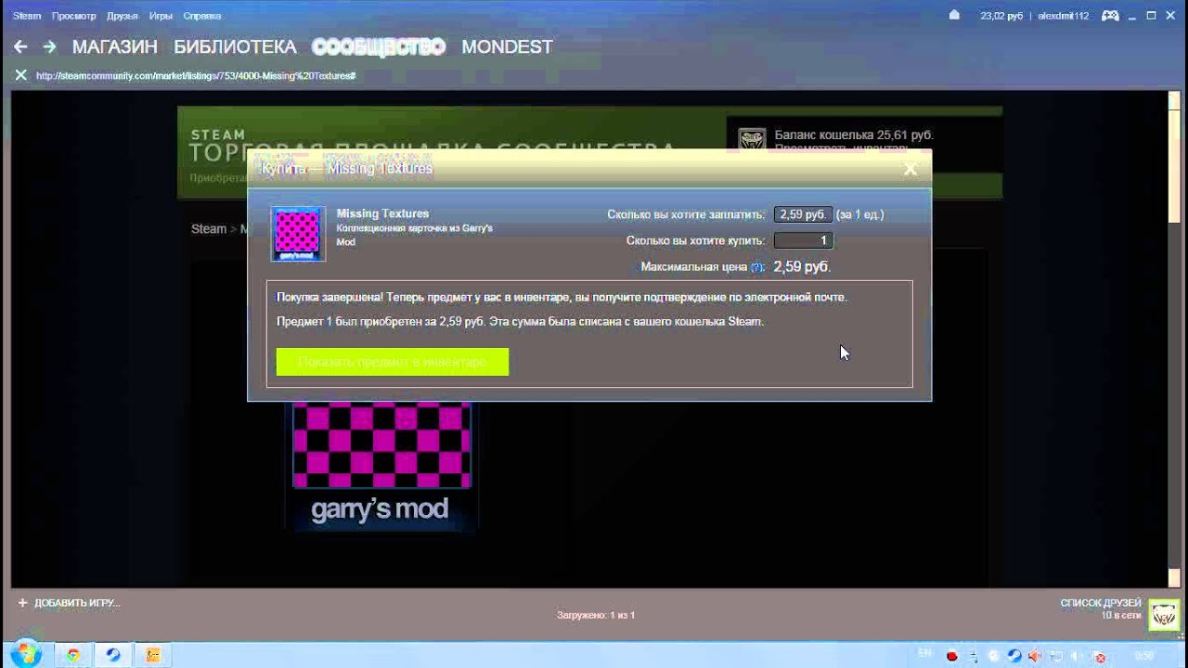Click the tray icon with the red X badge
This screenshot has width=1188, height=668.
1098,656
